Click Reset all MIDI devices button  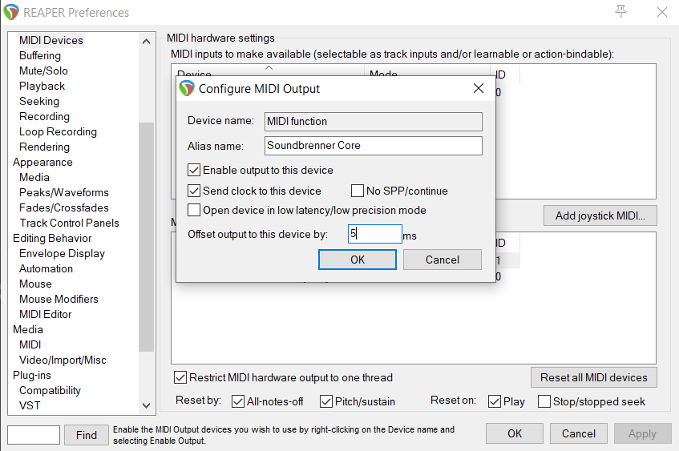594,378
